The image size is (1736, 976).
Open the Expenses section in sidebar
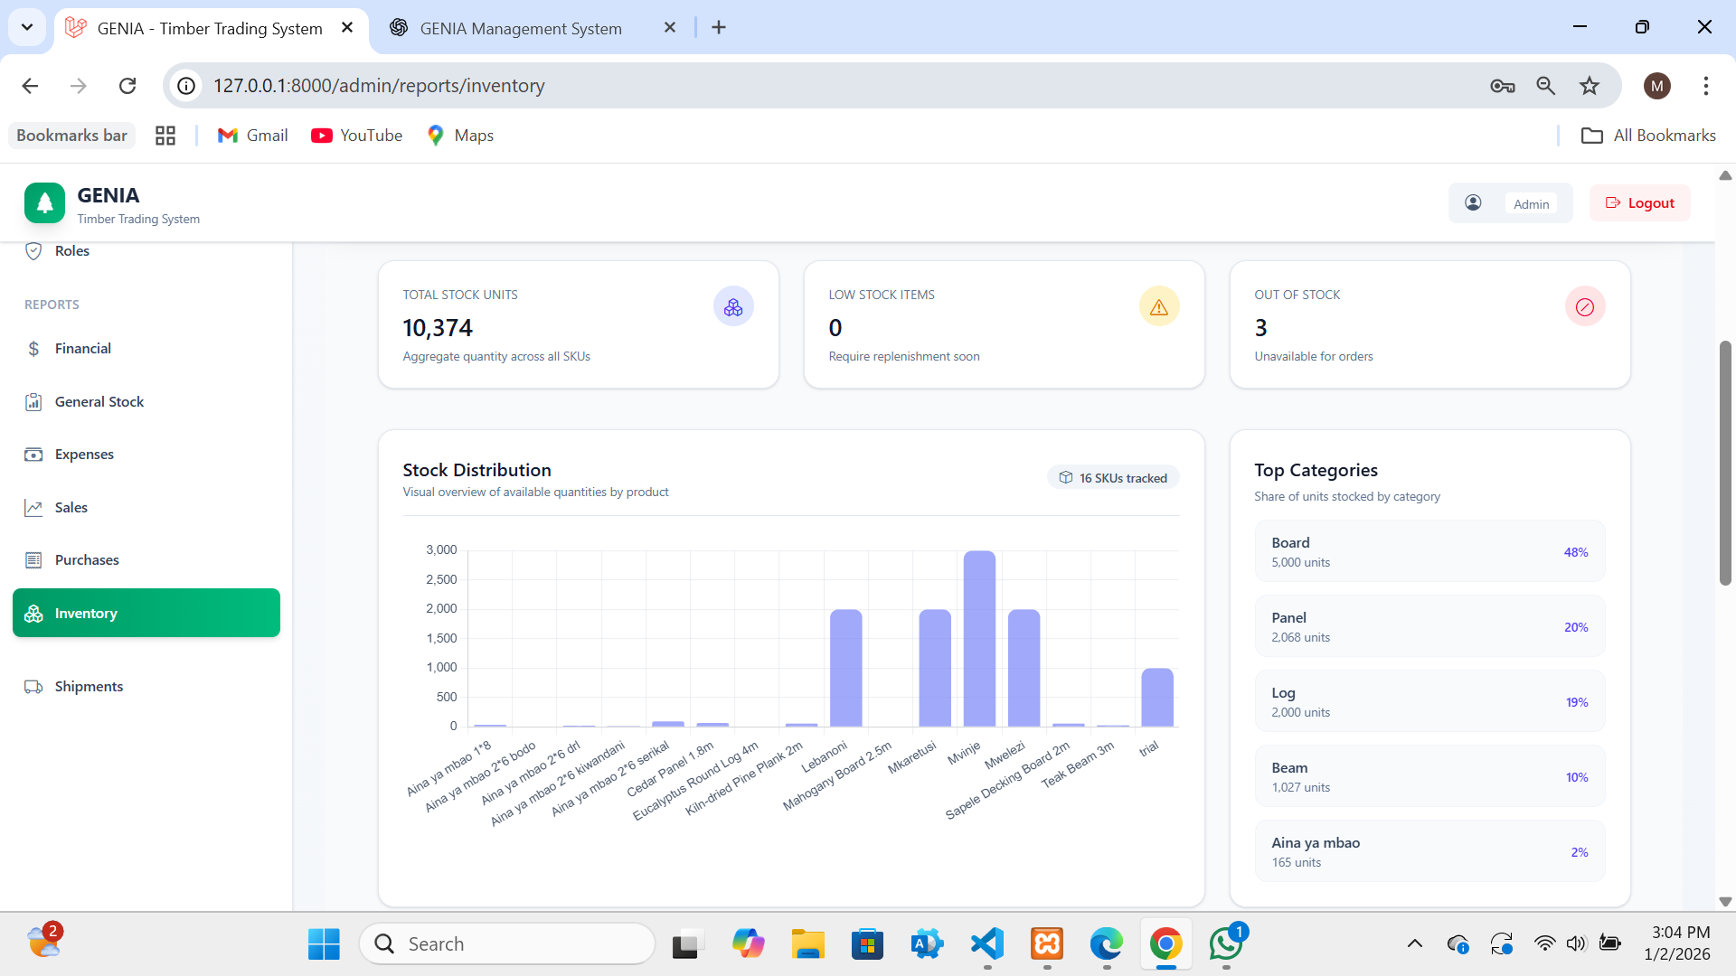(x=33, y=454)
